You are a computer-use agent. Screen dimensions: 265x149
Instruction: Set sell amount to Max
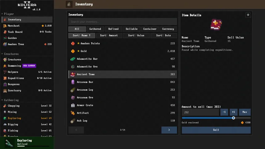(245, 112)
